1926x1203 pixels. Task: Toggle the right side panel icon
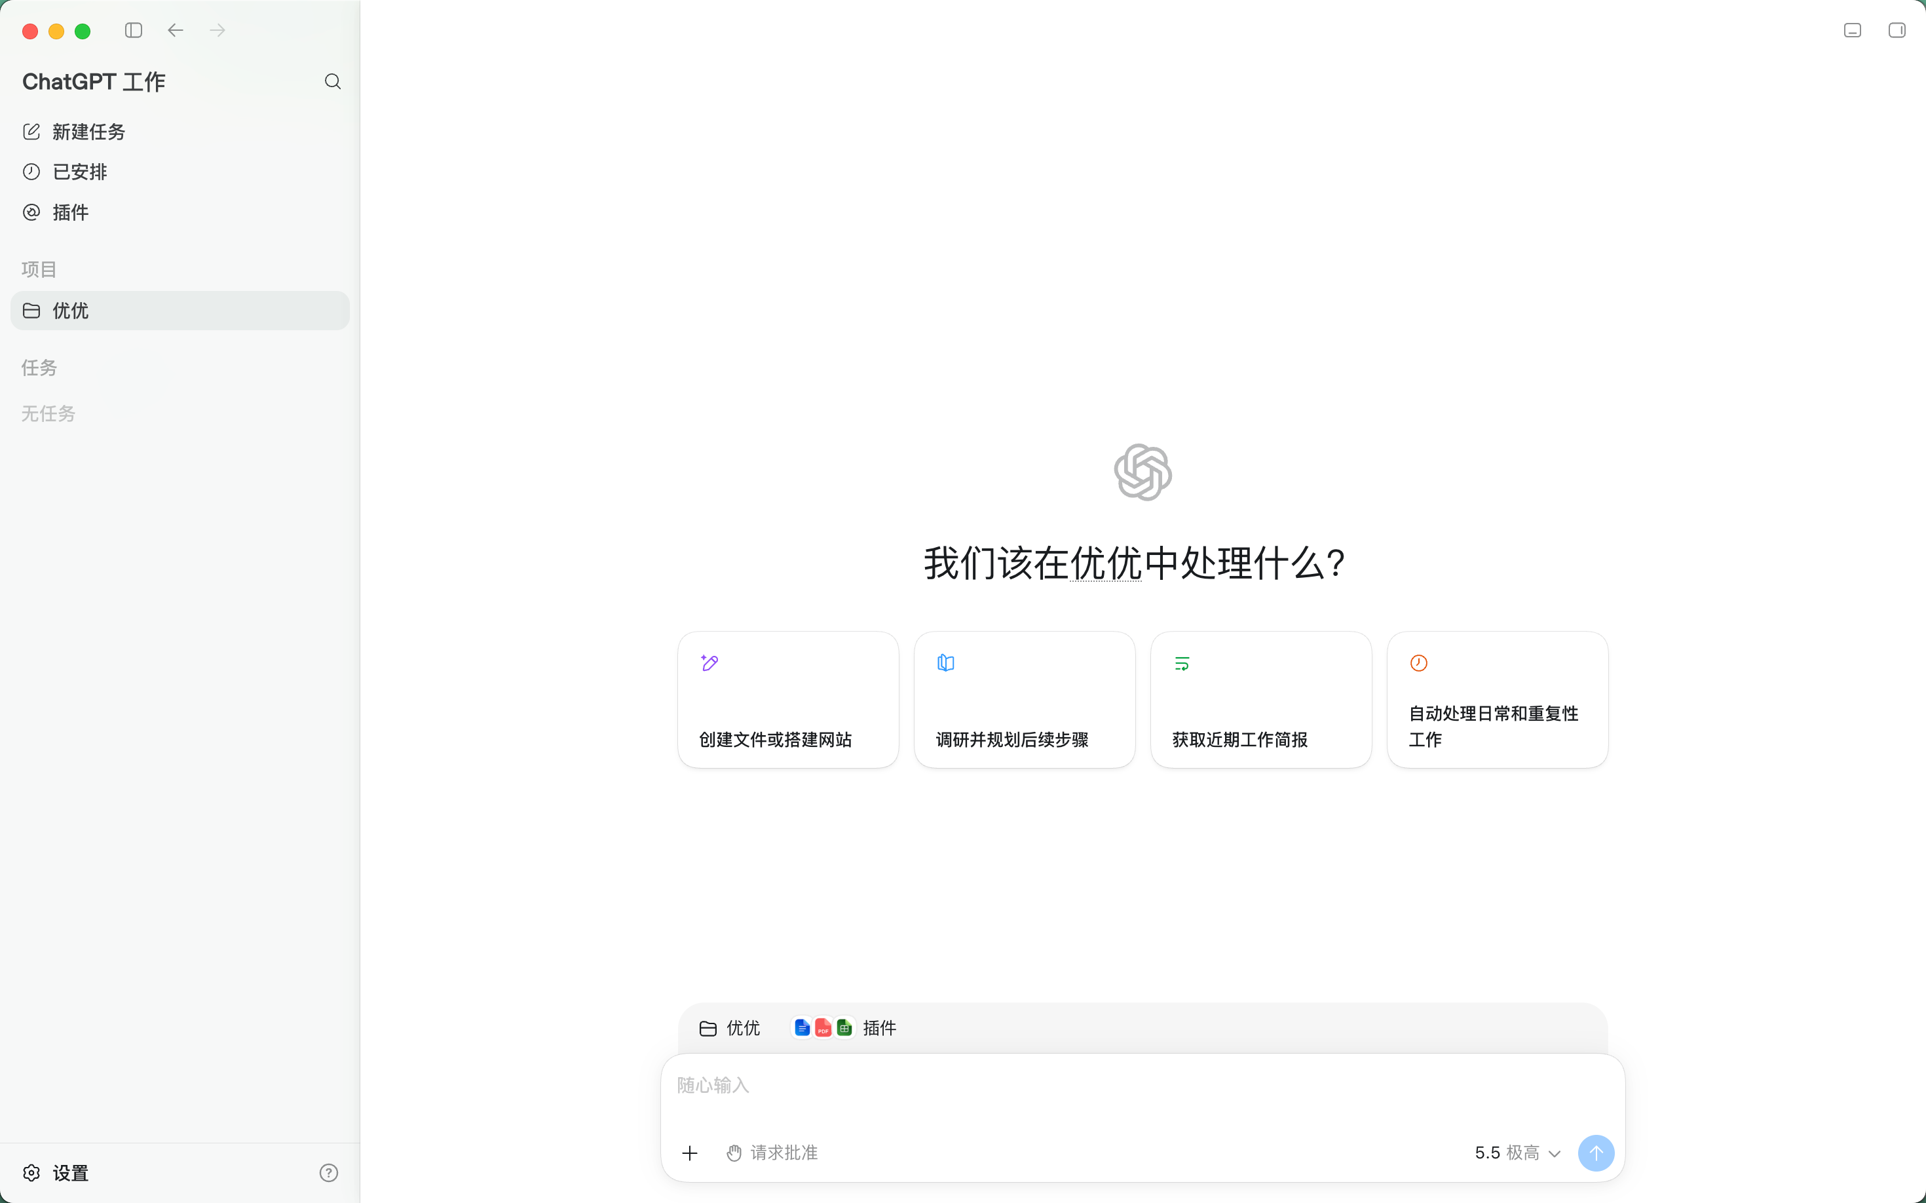[x=1897, y=30]
